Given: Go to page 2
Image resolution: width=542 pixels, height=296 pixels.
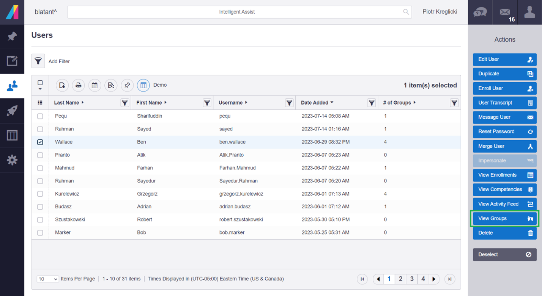Looking at the screenshot, I should click(x=400, y=279).
